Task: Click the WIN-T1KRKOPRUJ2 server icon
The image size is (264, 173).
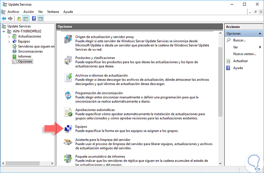Action: (x=9, y=31)
